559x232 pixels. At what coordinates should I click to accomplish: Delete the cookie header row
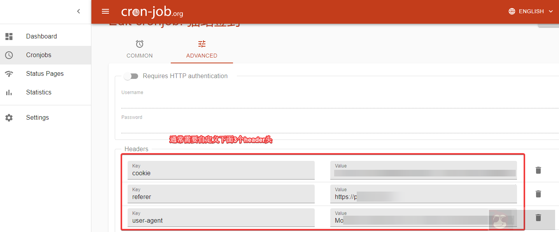pyautogui.click(x=538, y=170)
